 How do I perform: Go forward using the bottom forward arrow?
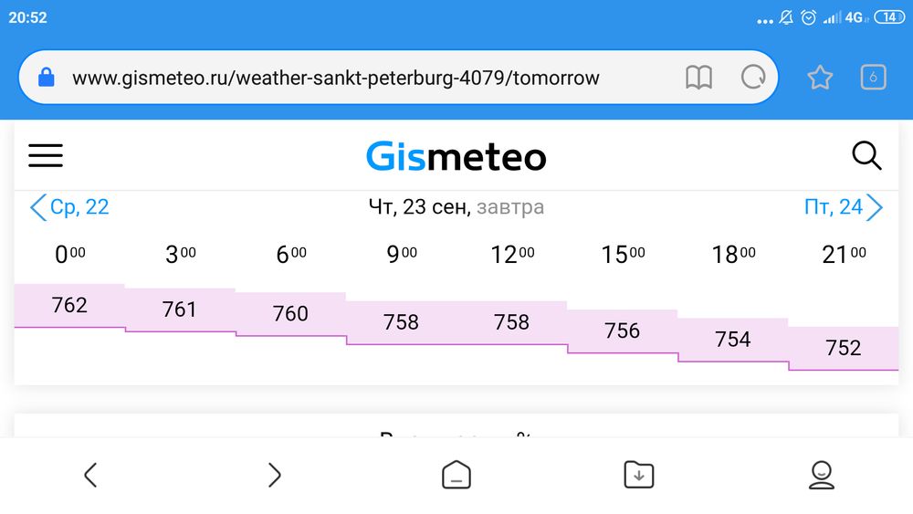click(274, 475)
